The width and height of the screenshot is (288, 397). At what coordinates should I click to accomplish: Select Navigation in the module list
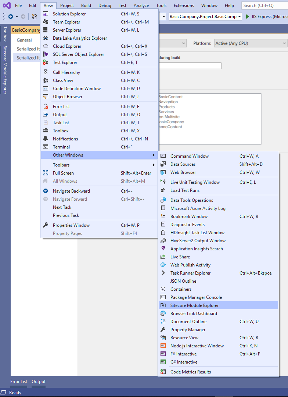click(168, 101)
